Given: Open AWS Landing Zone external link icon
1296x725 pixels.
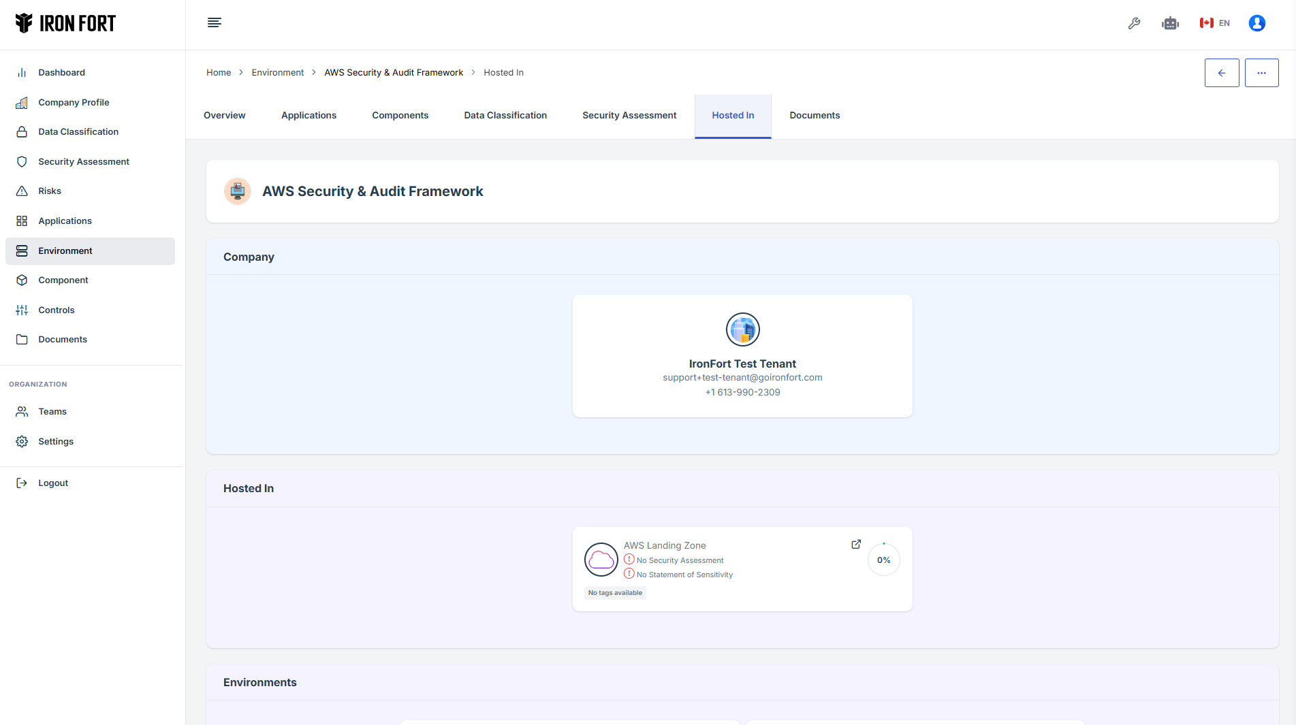Looking at the screenshot, I should coord(856,545).
